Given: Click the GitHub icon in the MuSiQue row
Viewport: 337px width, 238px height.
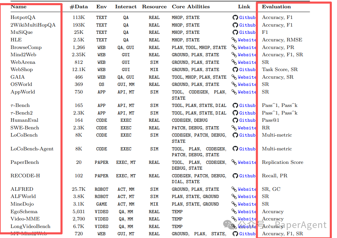Looking at the screenshot, I should [235, 32].
